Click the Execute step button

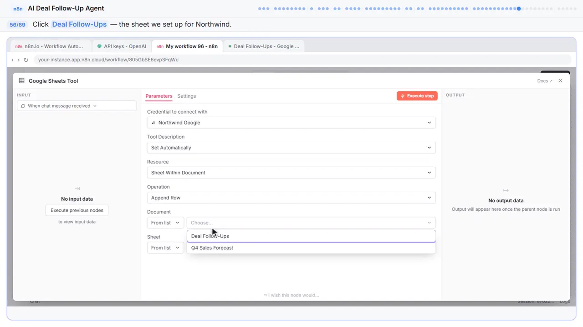point(417,96)
